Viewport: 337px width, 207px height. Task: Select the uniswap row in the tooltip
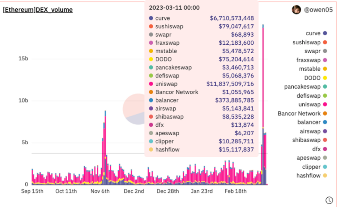pos(201,84)
